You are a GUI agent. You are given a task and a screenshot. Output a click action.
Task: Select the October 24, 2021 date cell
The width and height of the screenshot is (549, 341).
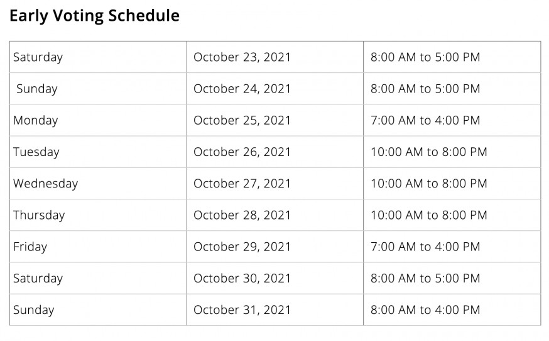pyautogui.click(x=275, y=89)
